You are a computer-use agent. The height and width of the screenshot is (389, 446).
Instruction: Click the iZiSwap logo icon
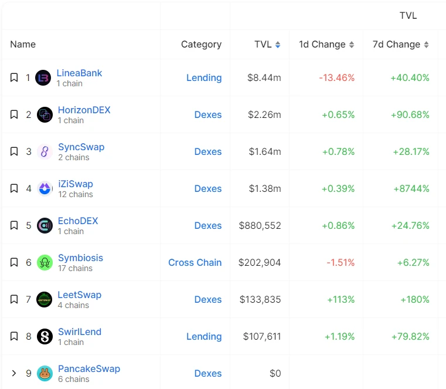45,188
